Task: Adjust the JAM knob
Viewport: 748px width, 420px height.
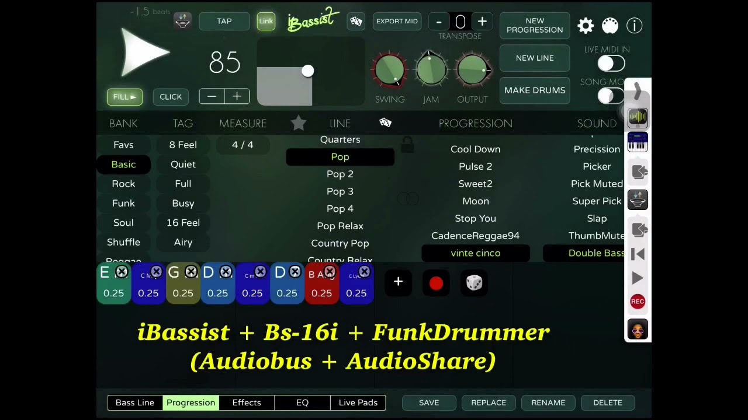Action: [431, 69]
